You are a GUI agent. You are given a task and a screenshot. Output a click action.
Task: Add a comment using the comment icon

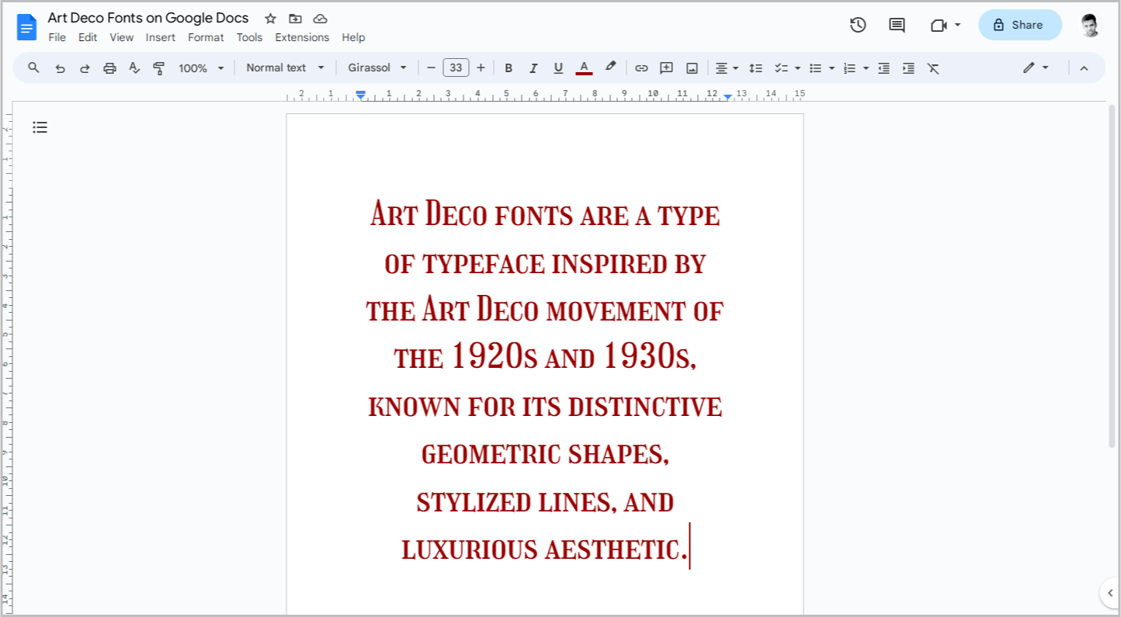[666, 68]
